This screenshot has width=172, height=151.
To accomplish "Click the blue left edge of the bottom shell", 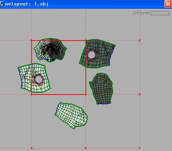I will (57, 109).
